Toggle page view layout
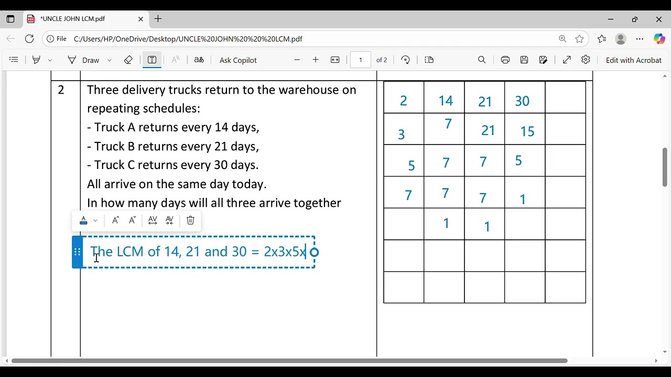This screenshot has height=377, width=671. [x=429, y=60]
